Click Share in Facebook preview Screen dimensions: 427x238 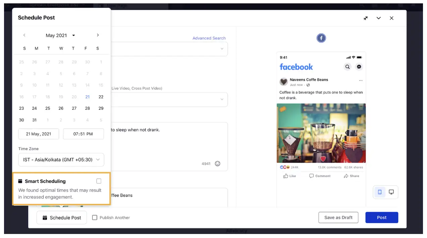pyautogui.click(x=351, y=176)
